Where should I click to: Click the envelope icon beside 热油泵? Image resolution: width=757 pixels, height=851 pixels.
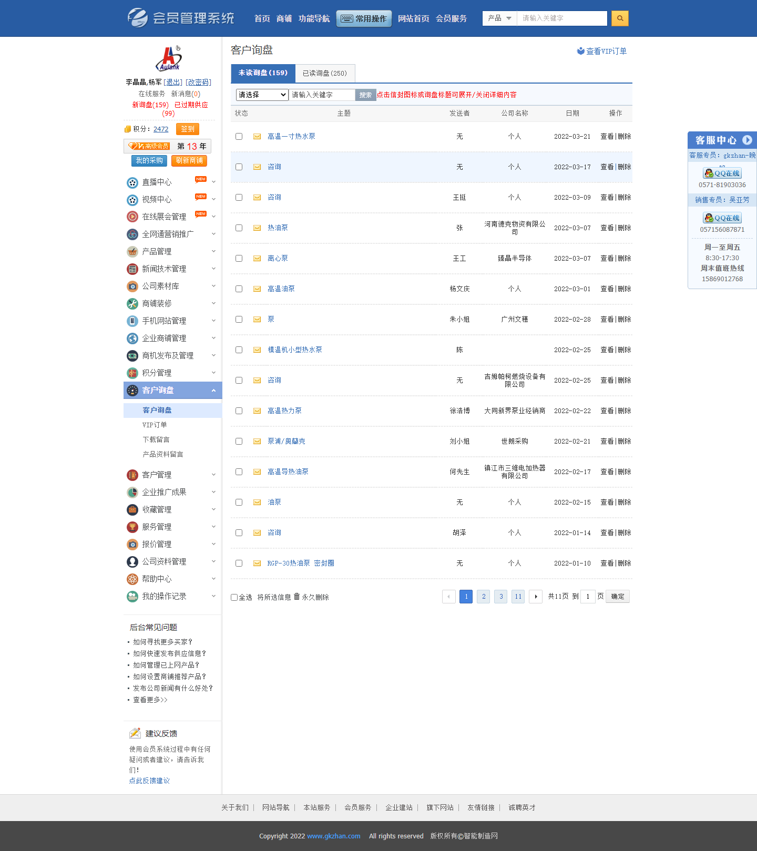click(x=257, y=228)
